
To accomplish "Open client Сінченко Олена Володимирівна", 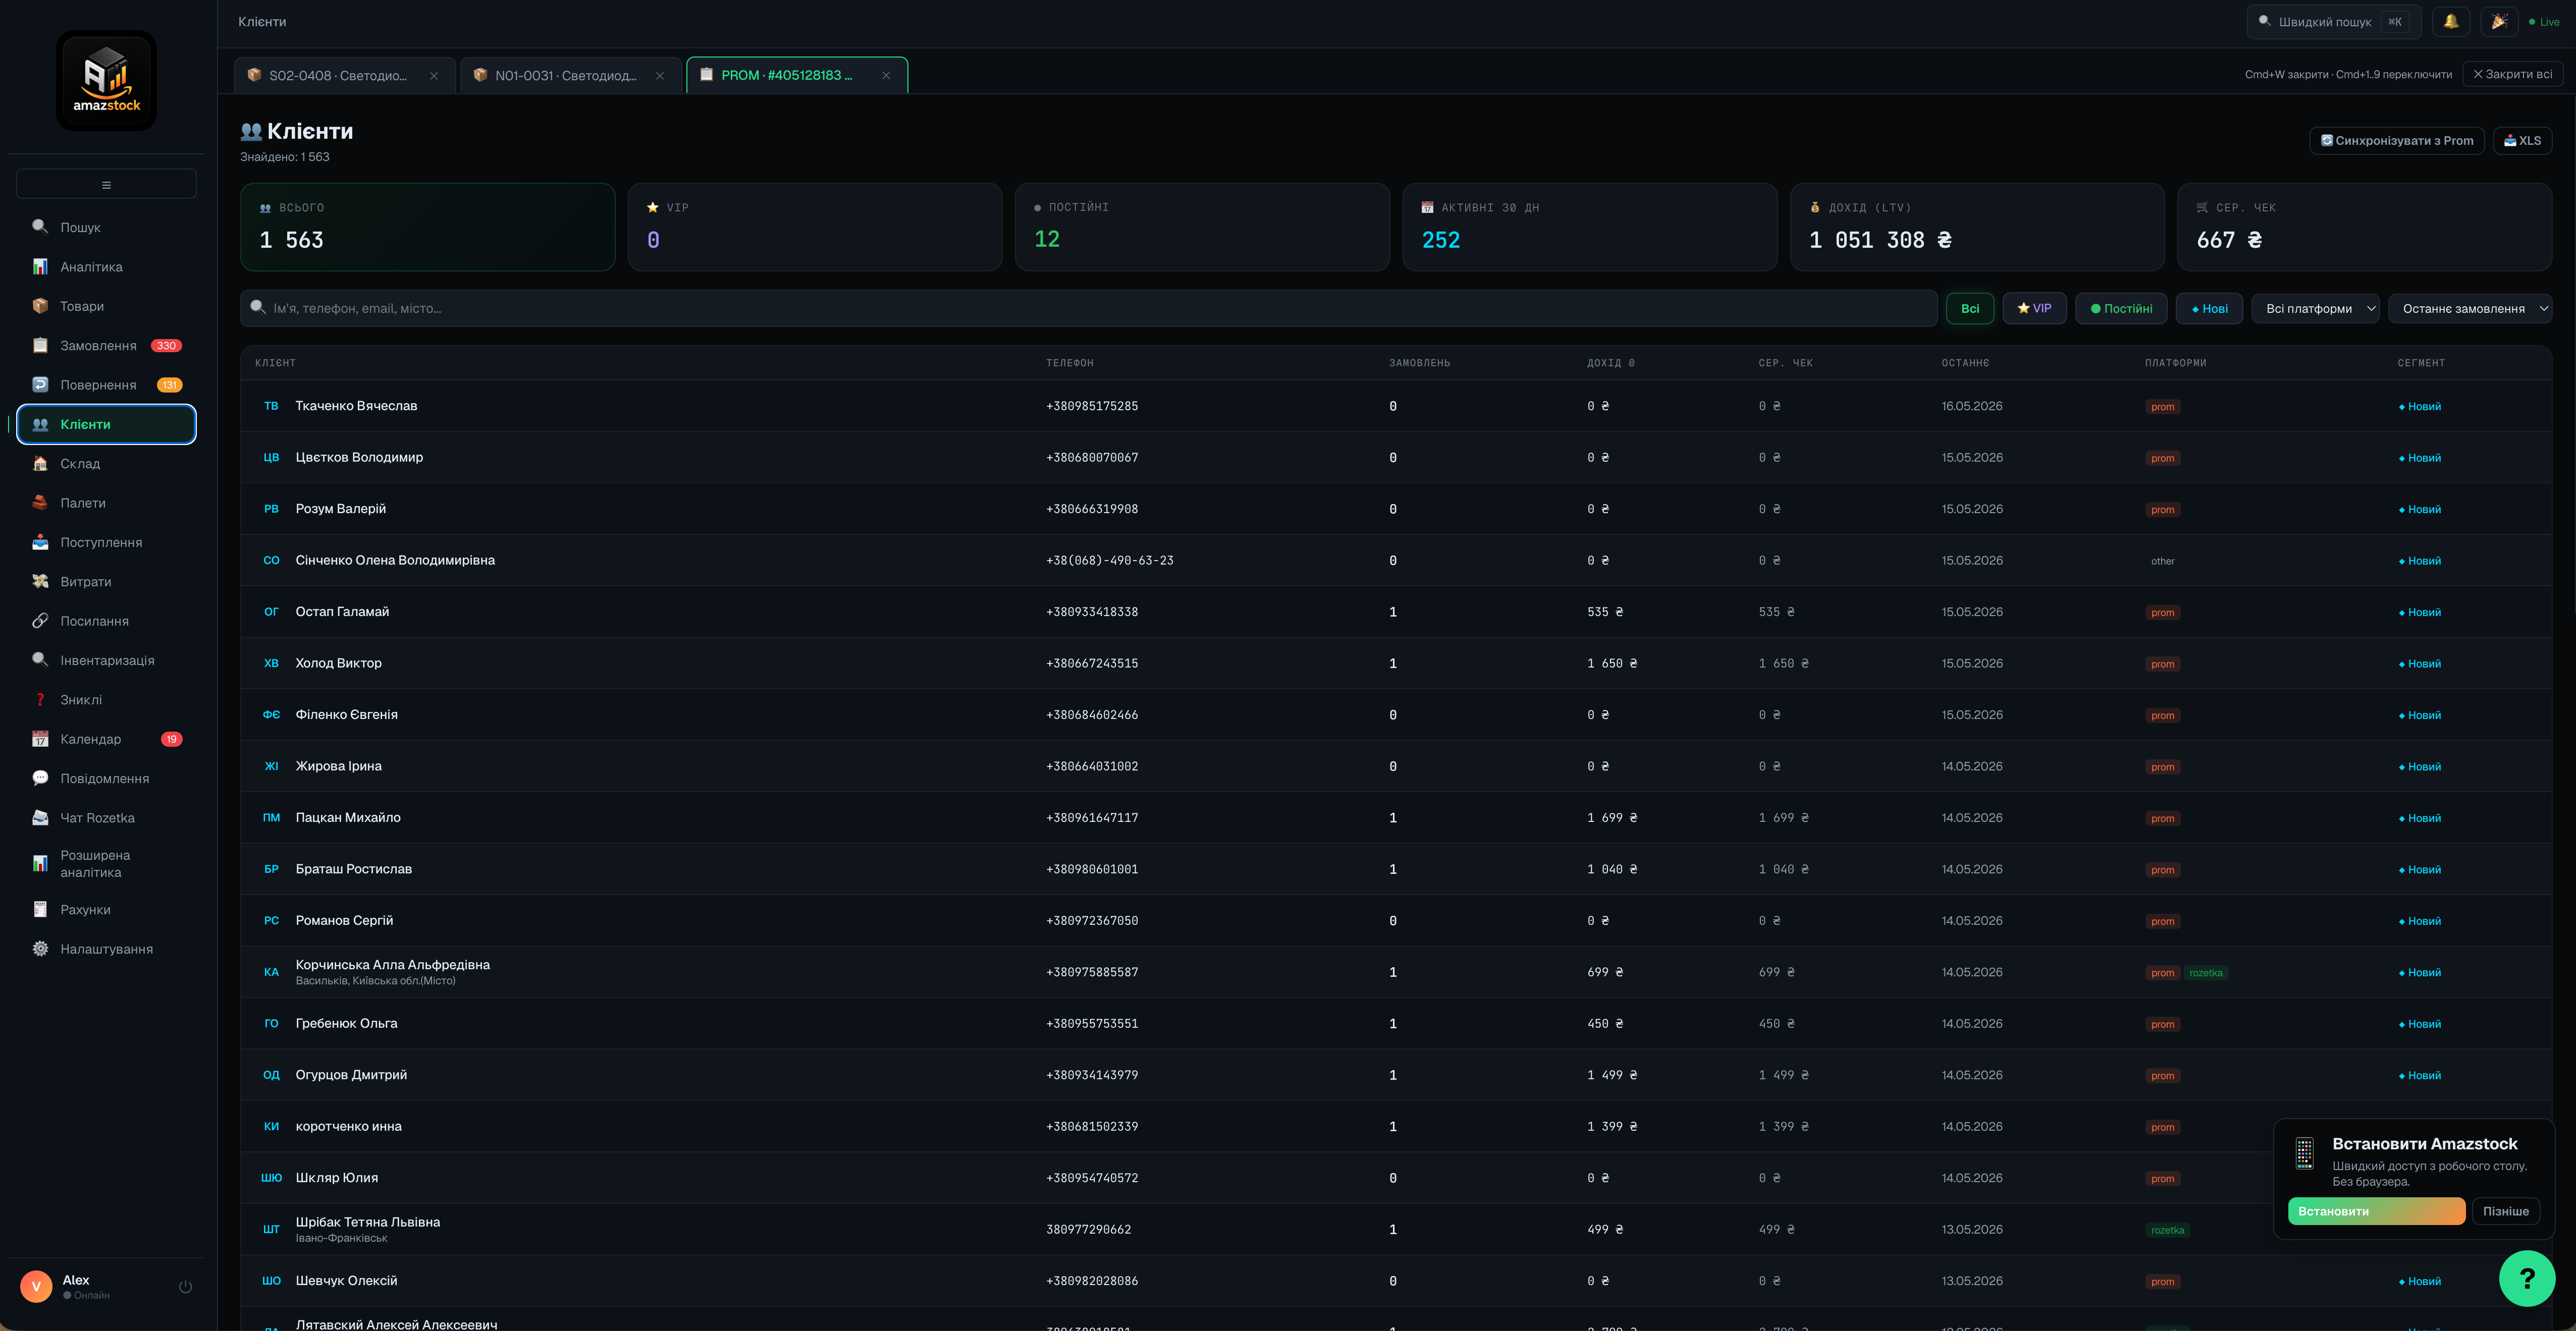I will (395, 560).
